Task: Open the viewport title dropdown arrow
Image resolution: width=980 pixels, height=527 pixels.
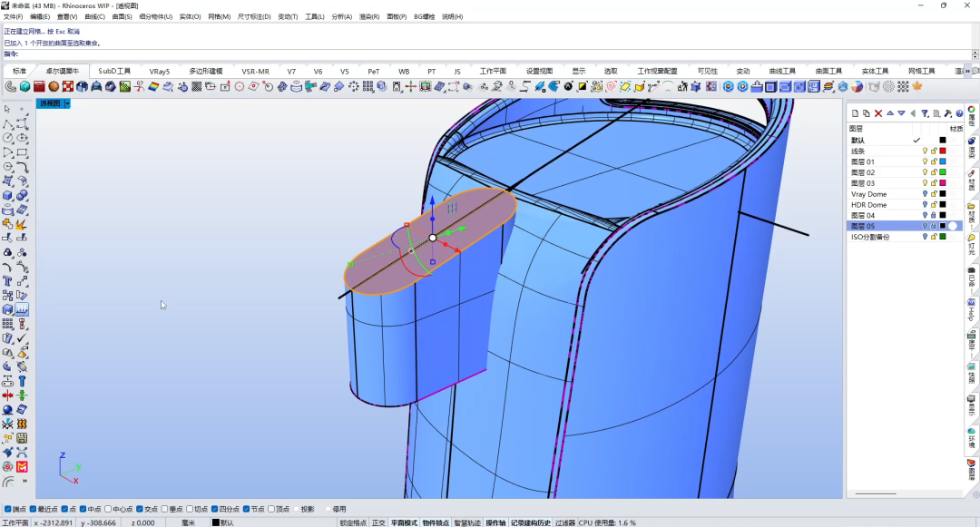Action: [x=67, y=103]
